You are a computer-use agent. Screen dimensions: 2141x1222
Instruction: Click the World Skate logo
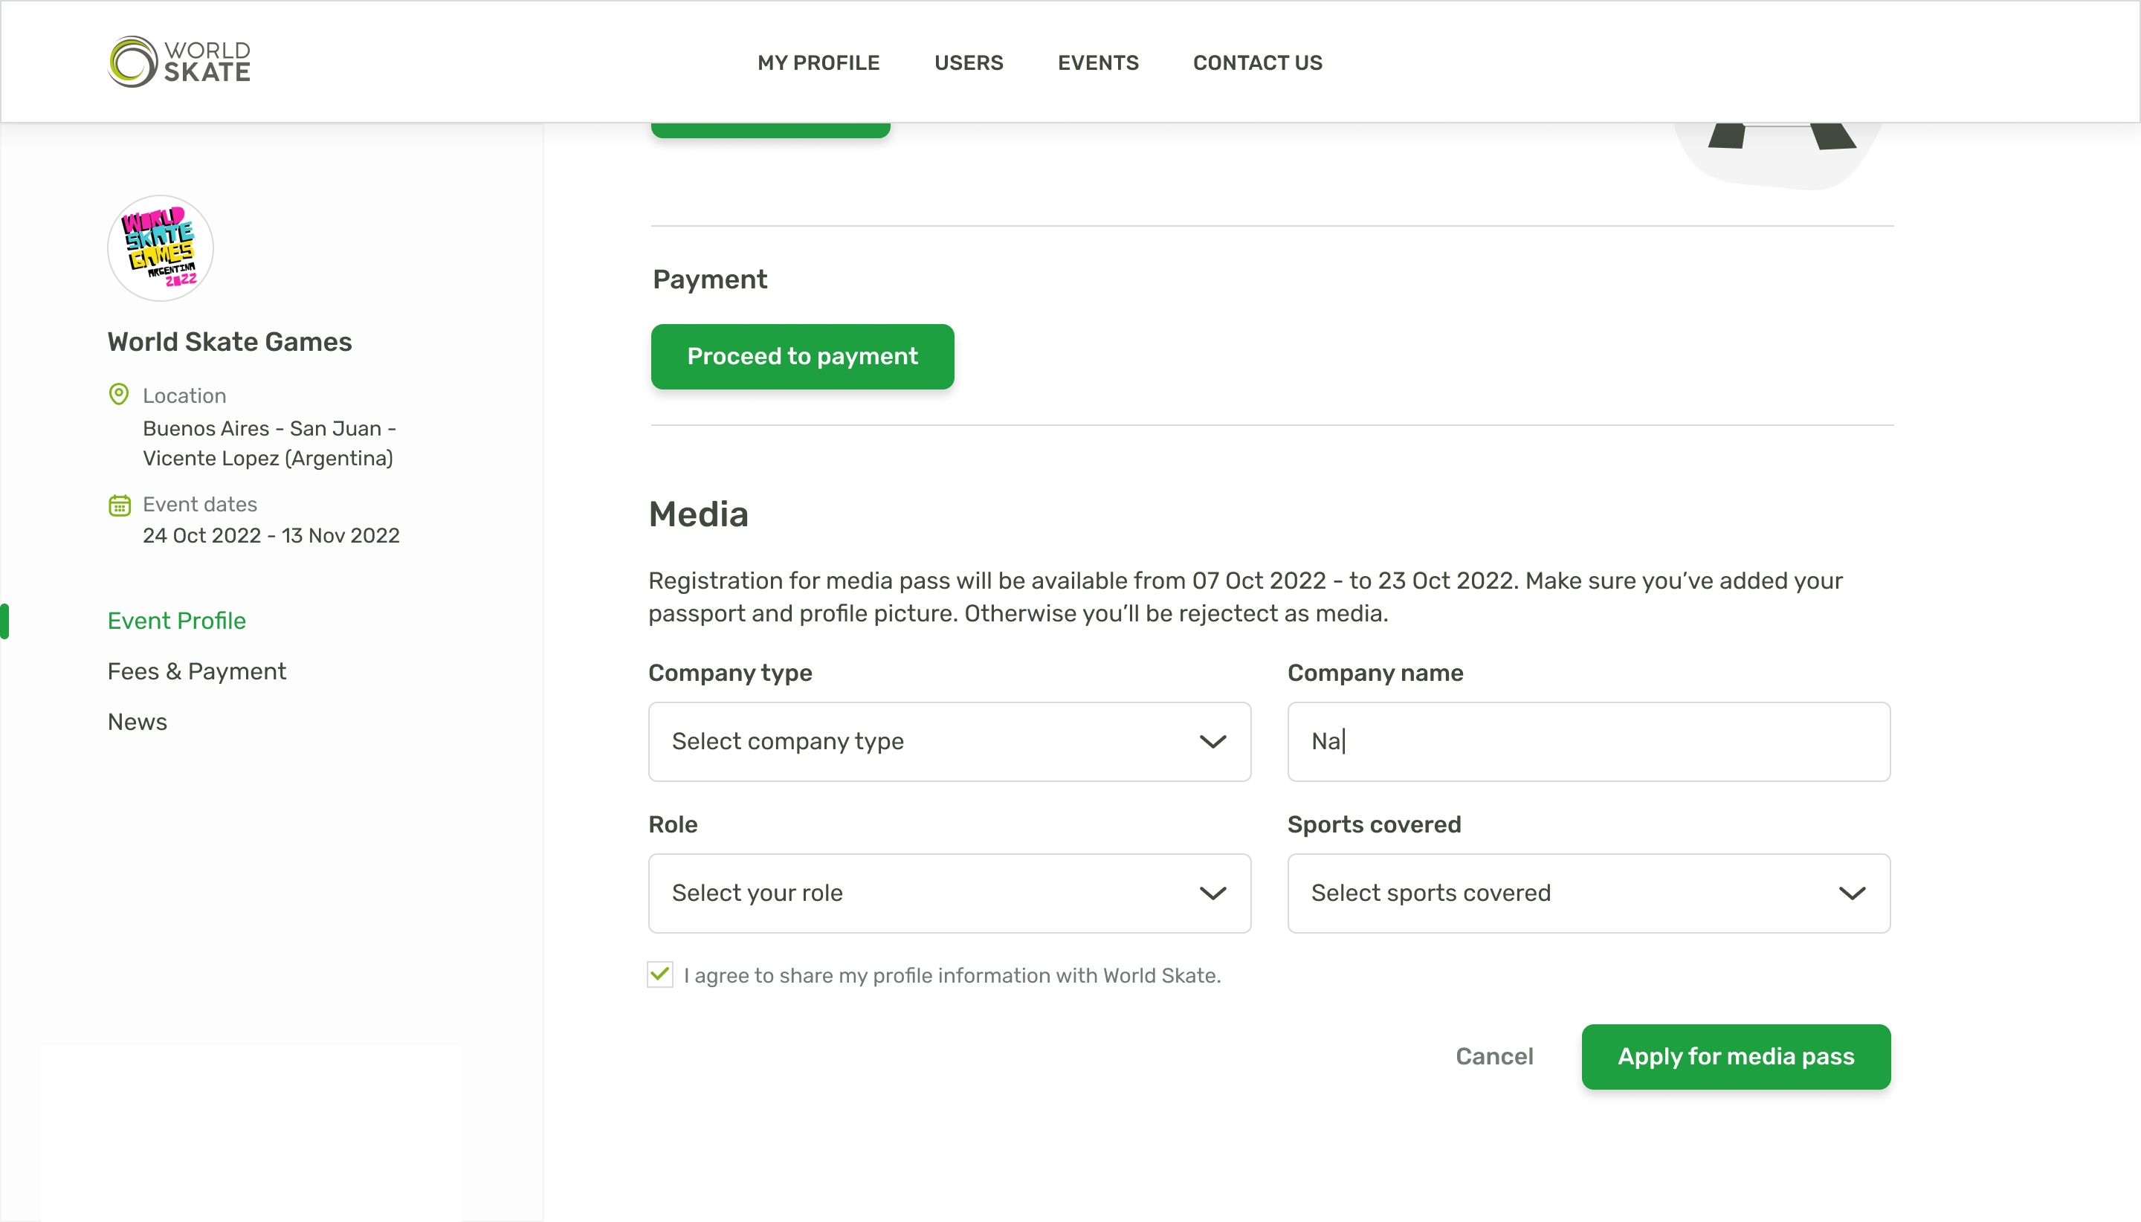point(178,61)
